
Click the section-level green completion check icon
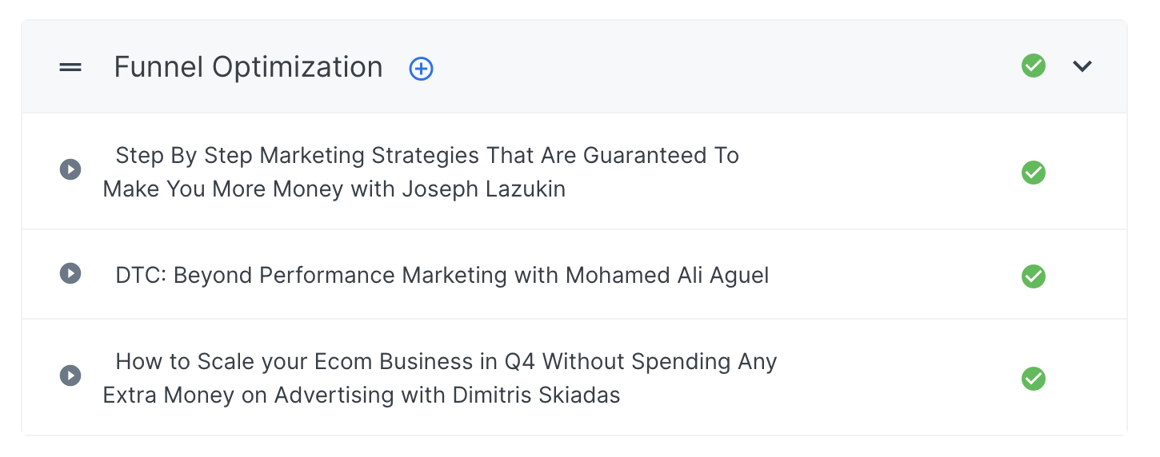[1034, 66]
